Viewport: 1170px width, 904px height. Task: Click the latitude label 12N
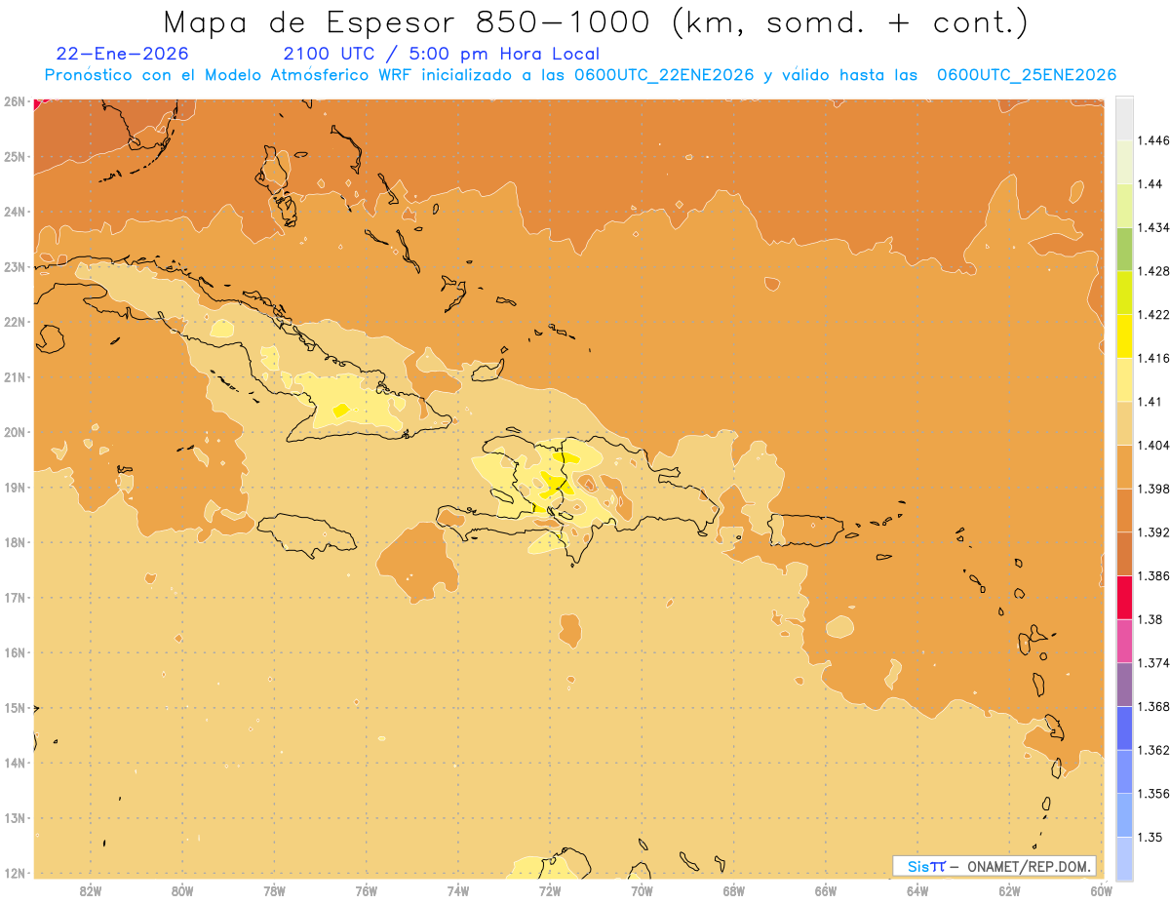[14, 873]
